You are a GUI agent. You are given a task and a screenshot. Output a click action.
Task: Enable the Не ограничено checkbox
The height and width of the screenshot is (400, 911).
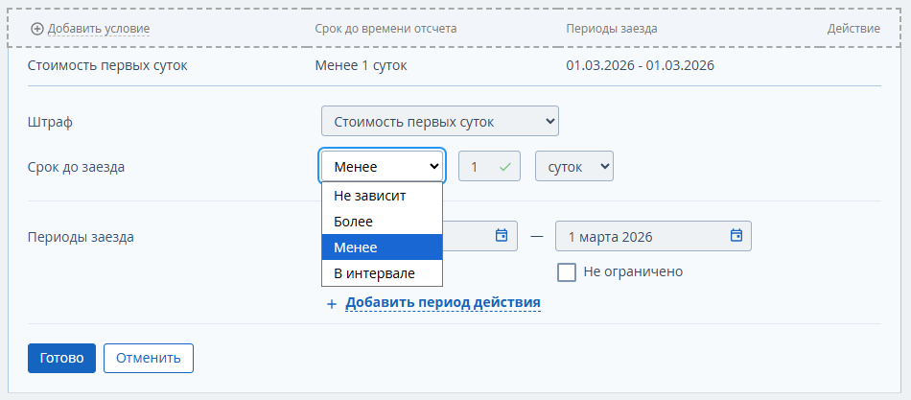pyautogui.click(x=567, y=271)
